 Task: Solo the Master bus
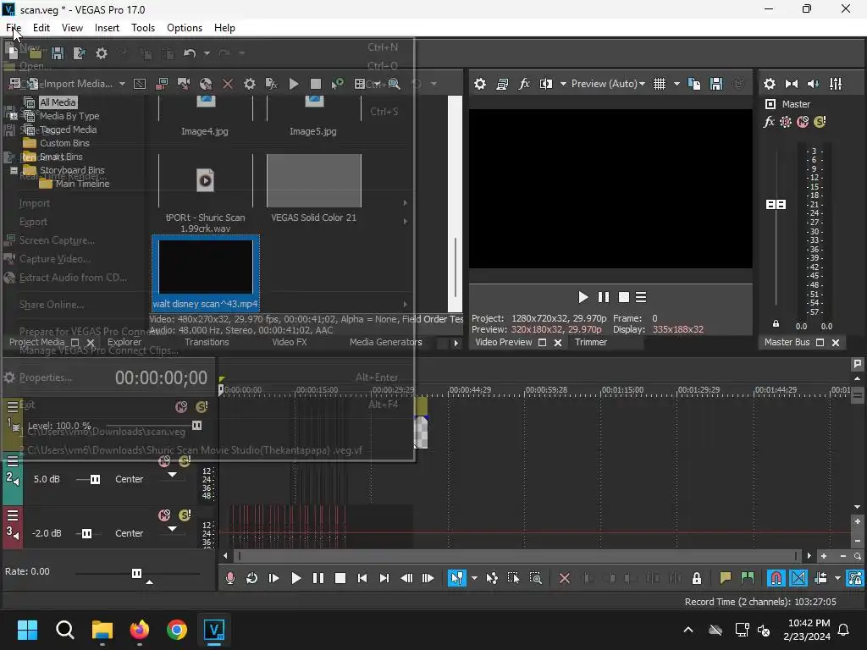coord(820,122)
